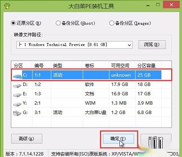Select the E: drive icon
Screen dimensions: 182x157
pos(17,95)
